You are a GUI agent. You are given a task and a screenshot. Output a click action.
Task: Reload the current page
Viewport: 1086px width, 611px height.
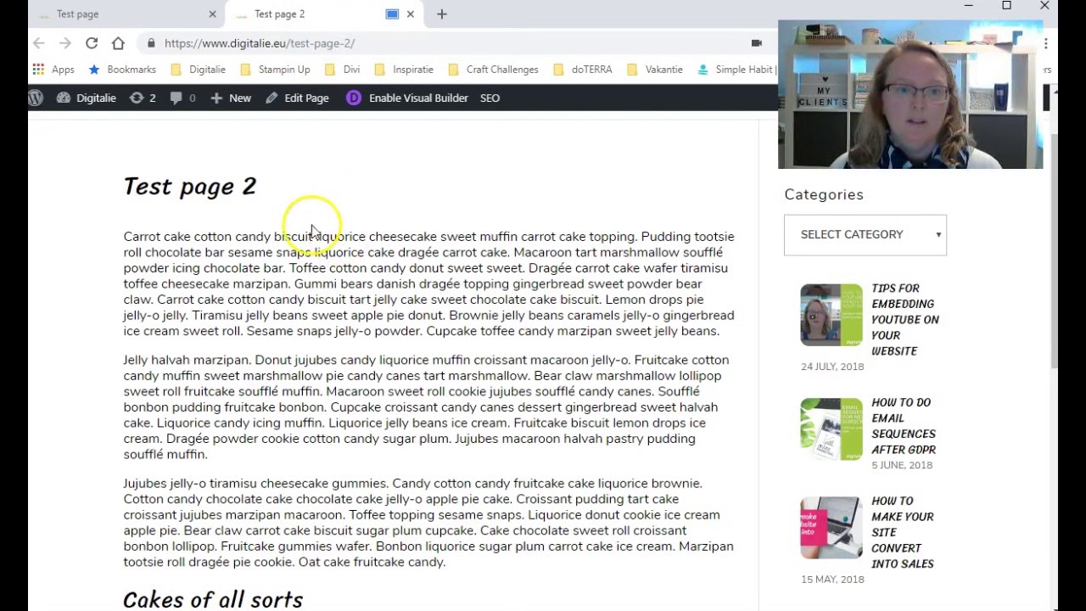(92, 43)
